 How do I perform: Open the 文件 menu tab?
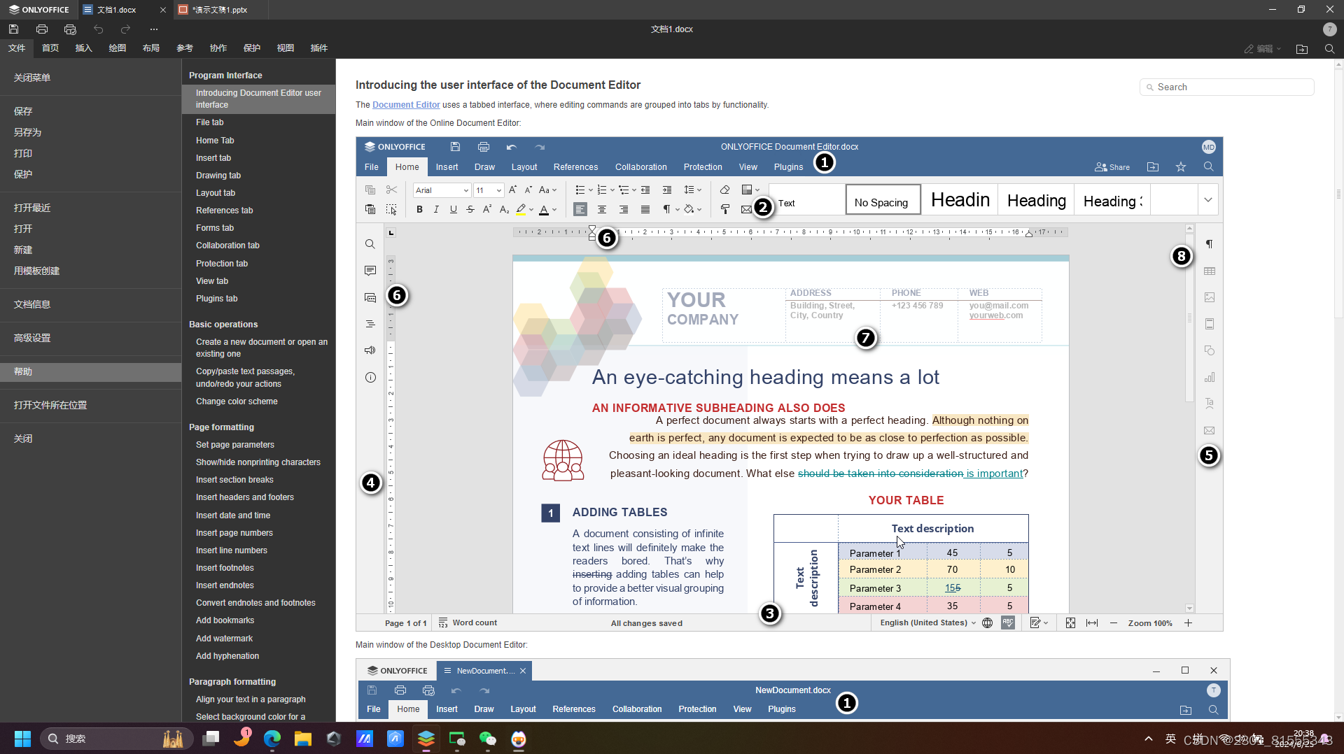click(x=17, y=48)
